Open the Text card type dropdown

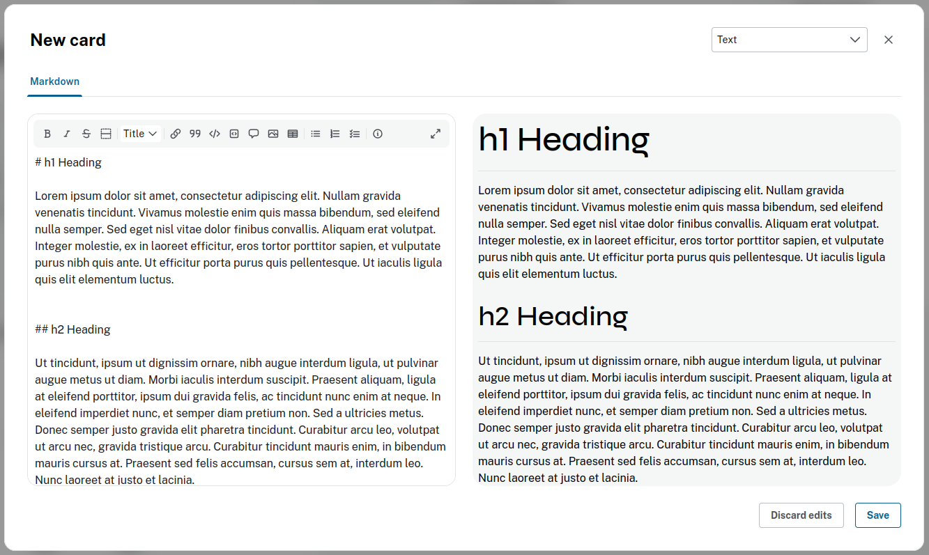pos(789,40)
